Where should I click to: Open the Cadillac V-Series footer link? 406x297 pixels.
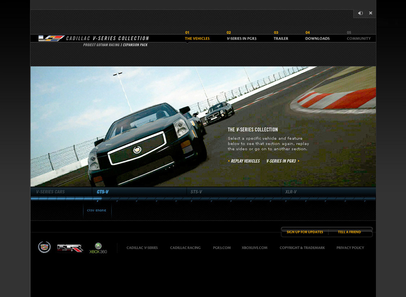[142, 247]
